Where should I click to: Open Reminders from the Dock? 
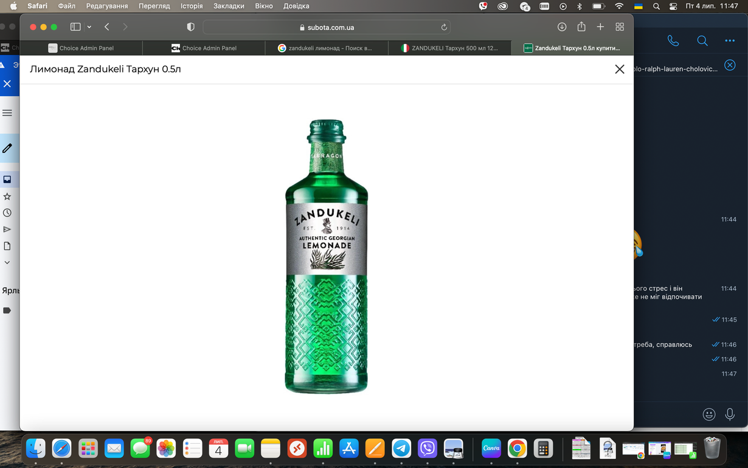point(192,449)
